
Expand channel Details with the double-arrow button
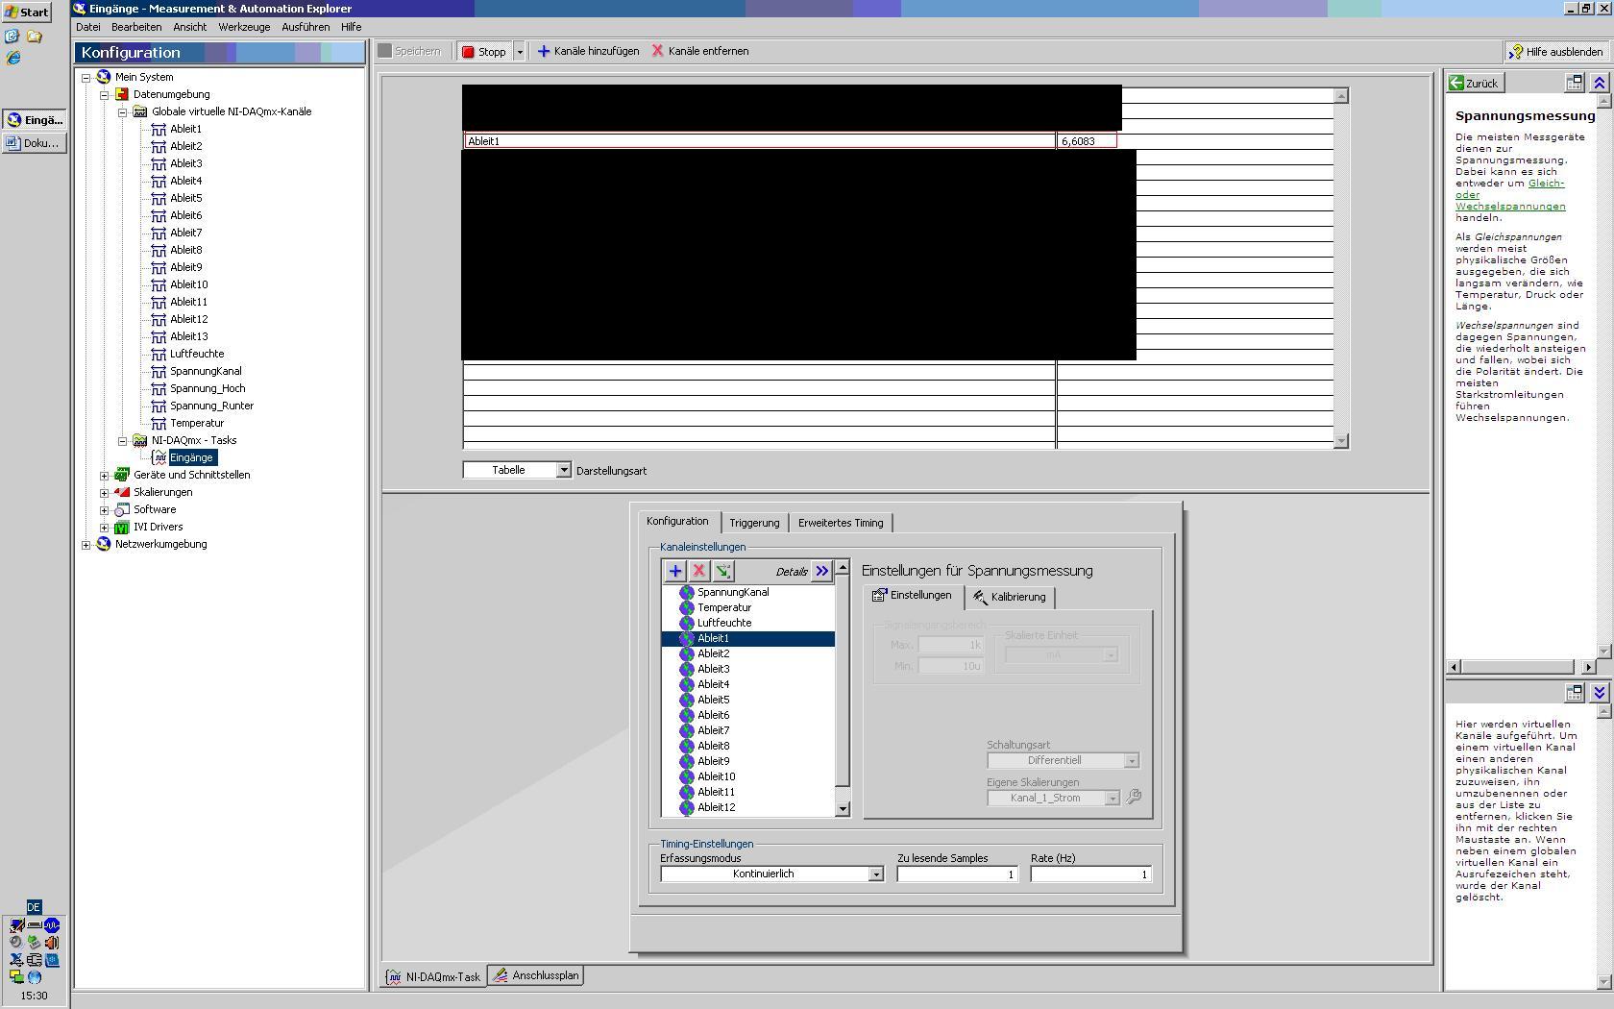pyautogui.click(x=821, y=571)
